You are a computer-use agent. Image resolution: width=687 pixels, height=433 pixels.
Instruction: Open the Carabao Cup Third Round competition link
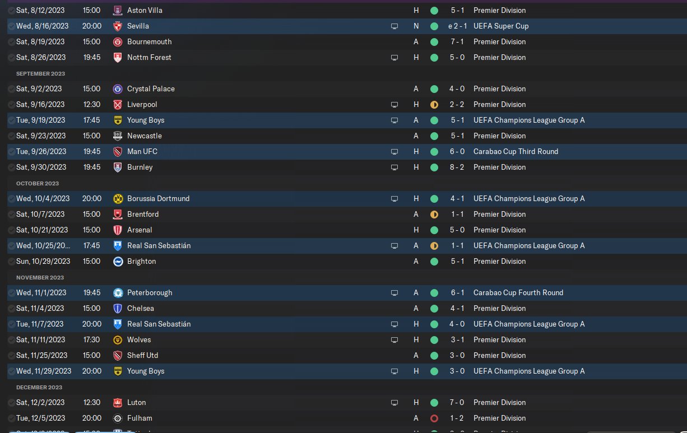(x=516, y=151)
